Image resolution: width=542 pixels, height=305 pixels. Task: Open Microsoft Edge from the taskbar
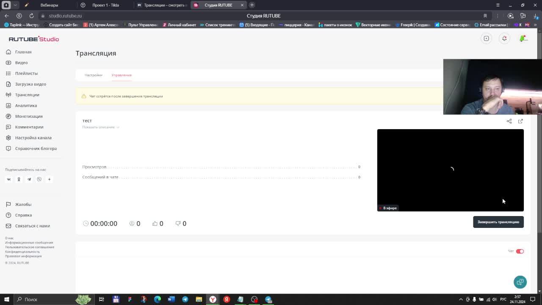click(x=157, y=299)
